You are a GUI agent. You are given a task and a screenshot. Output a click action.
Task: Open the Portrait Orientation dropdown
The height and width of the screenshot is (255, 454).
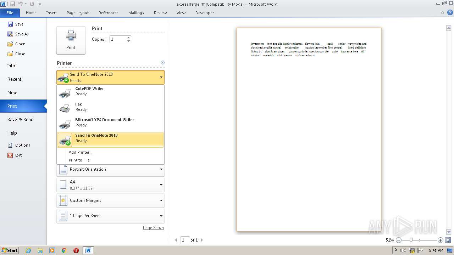(x=110, y=170)
